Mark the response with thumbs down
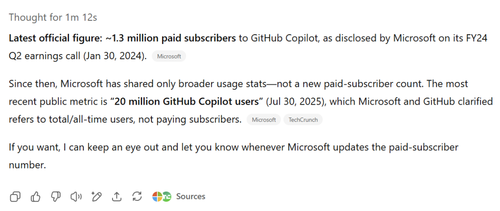Screen dimensions: 500x211 click(x=56, y=197)
